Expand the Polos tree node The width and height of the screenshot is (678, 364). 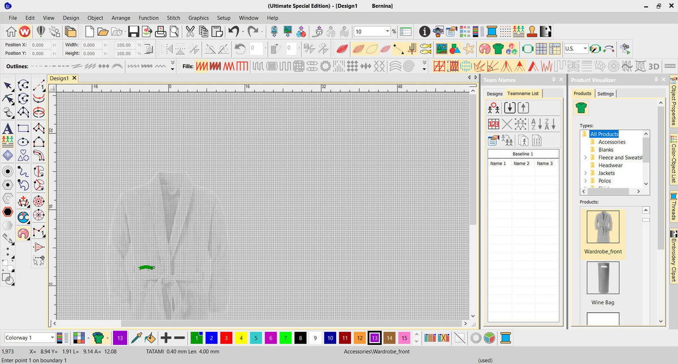point(586,181)
